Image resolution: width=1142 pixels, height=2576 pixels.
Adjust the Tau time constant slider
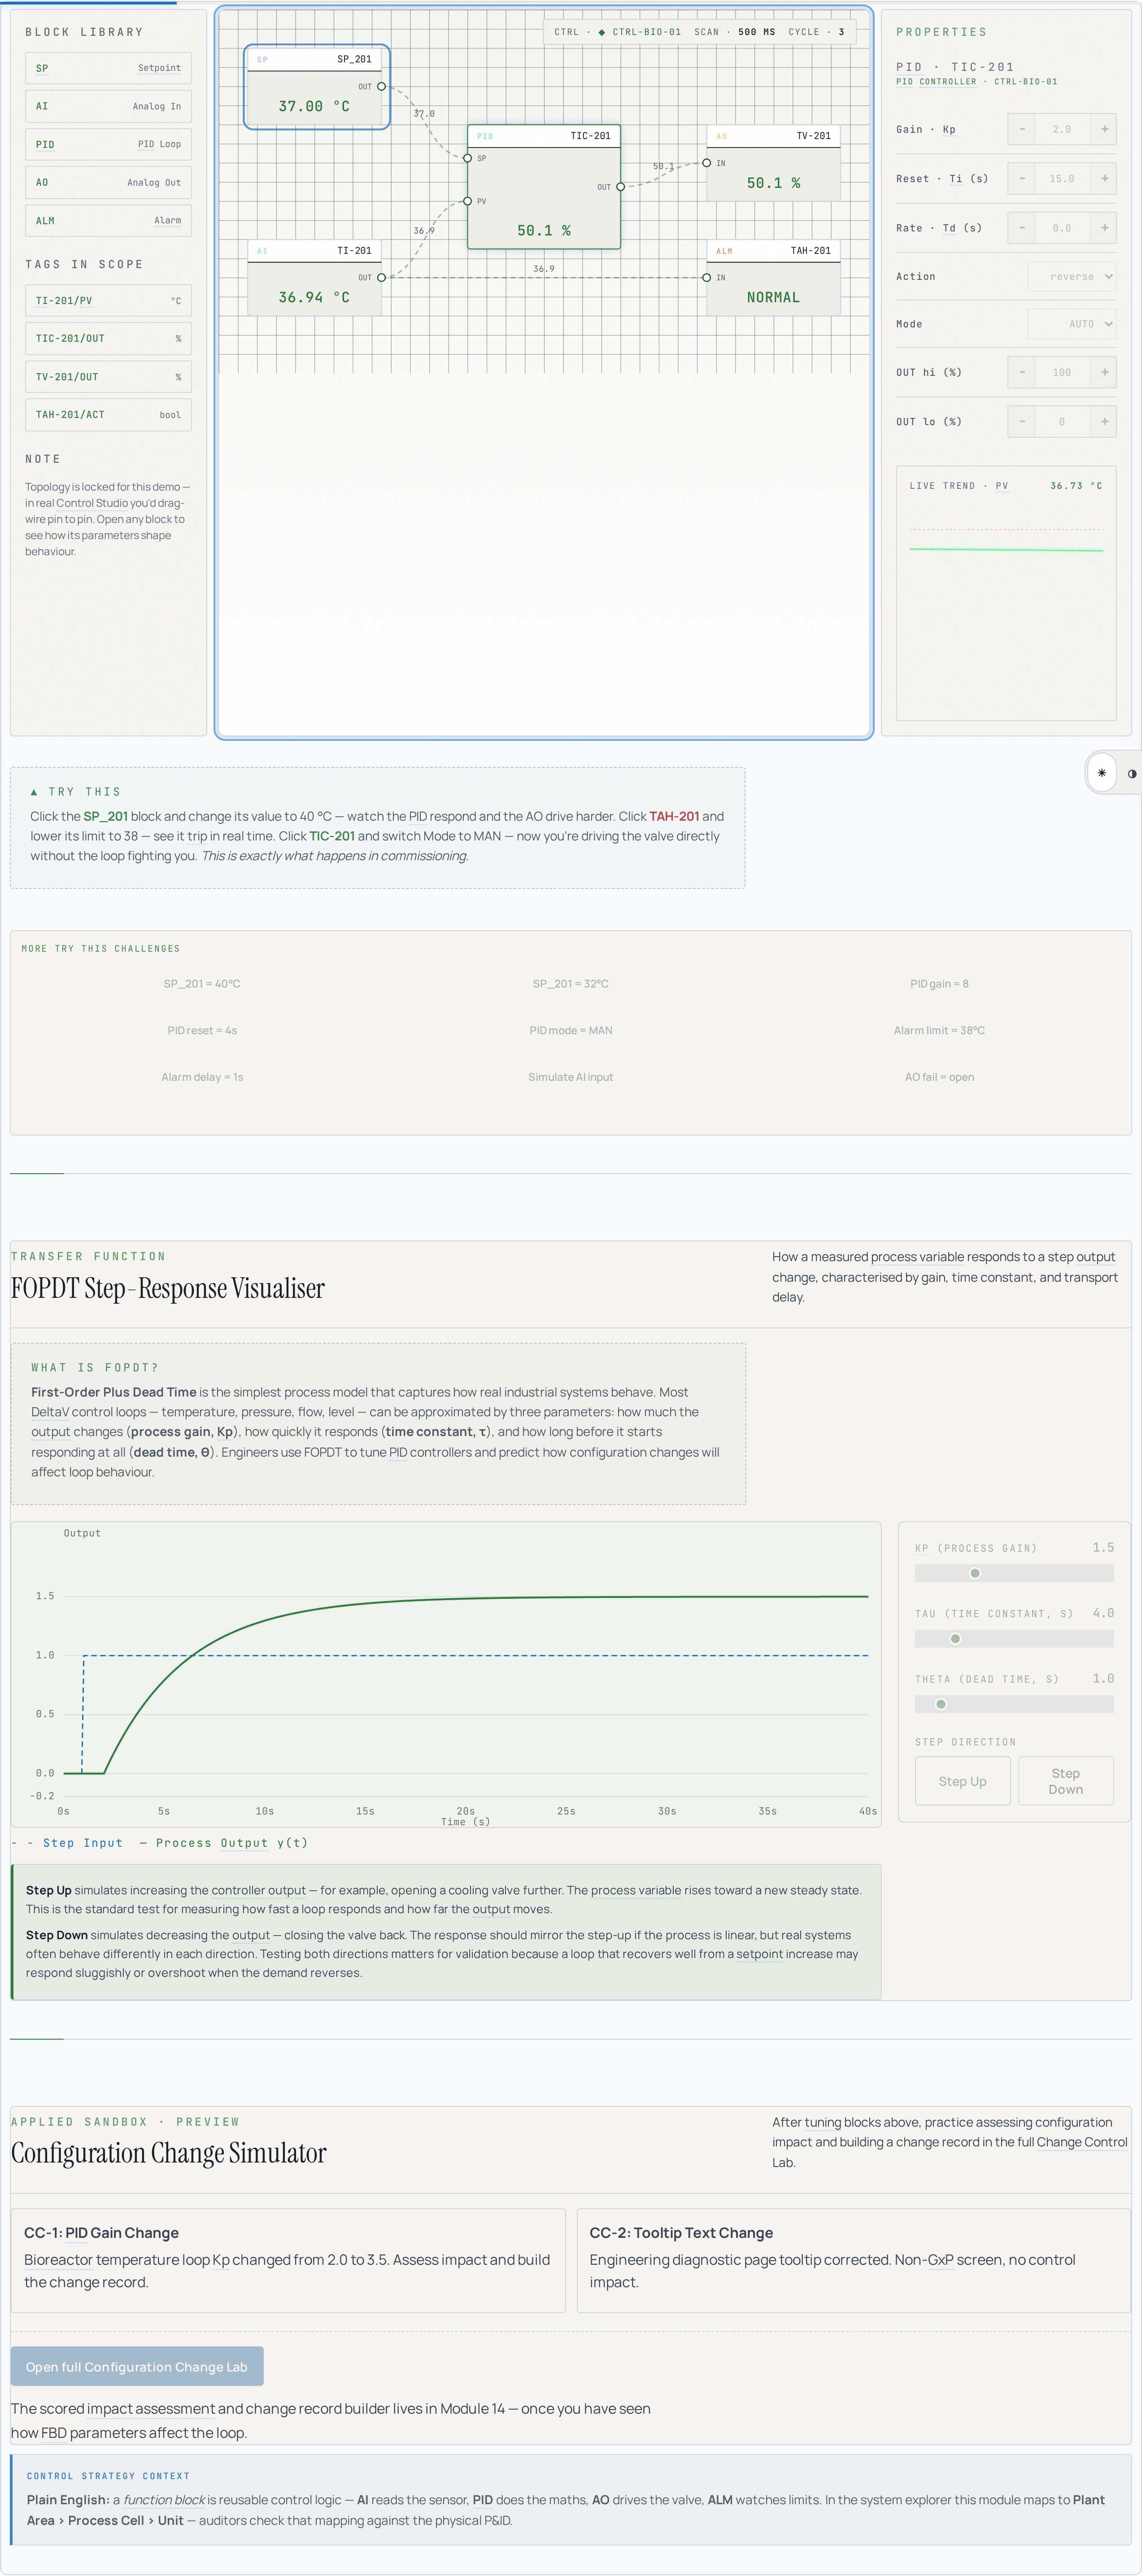(x=1014, y=1639)
